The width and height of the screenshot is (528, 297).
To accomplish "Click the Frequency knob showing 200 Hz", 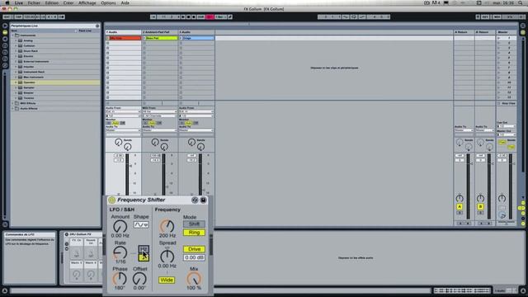I will pos(167,226).
